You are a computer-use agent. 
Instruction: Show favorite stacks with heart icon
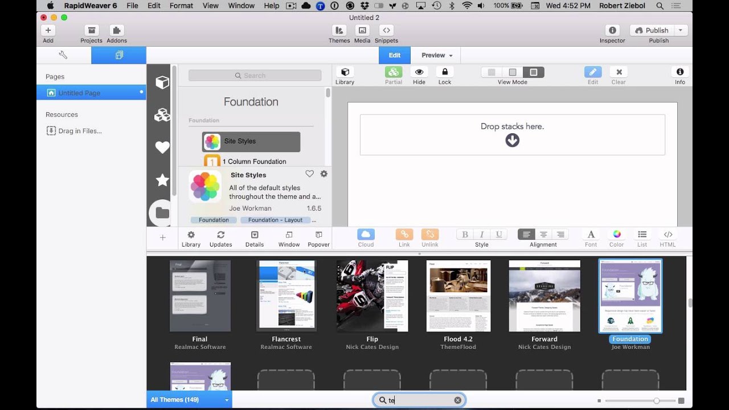coord(162,147)
